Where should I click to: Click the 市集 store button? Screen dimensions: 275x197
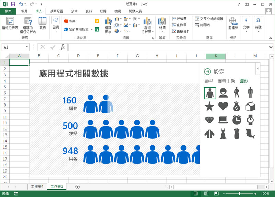tap(70, 21)
